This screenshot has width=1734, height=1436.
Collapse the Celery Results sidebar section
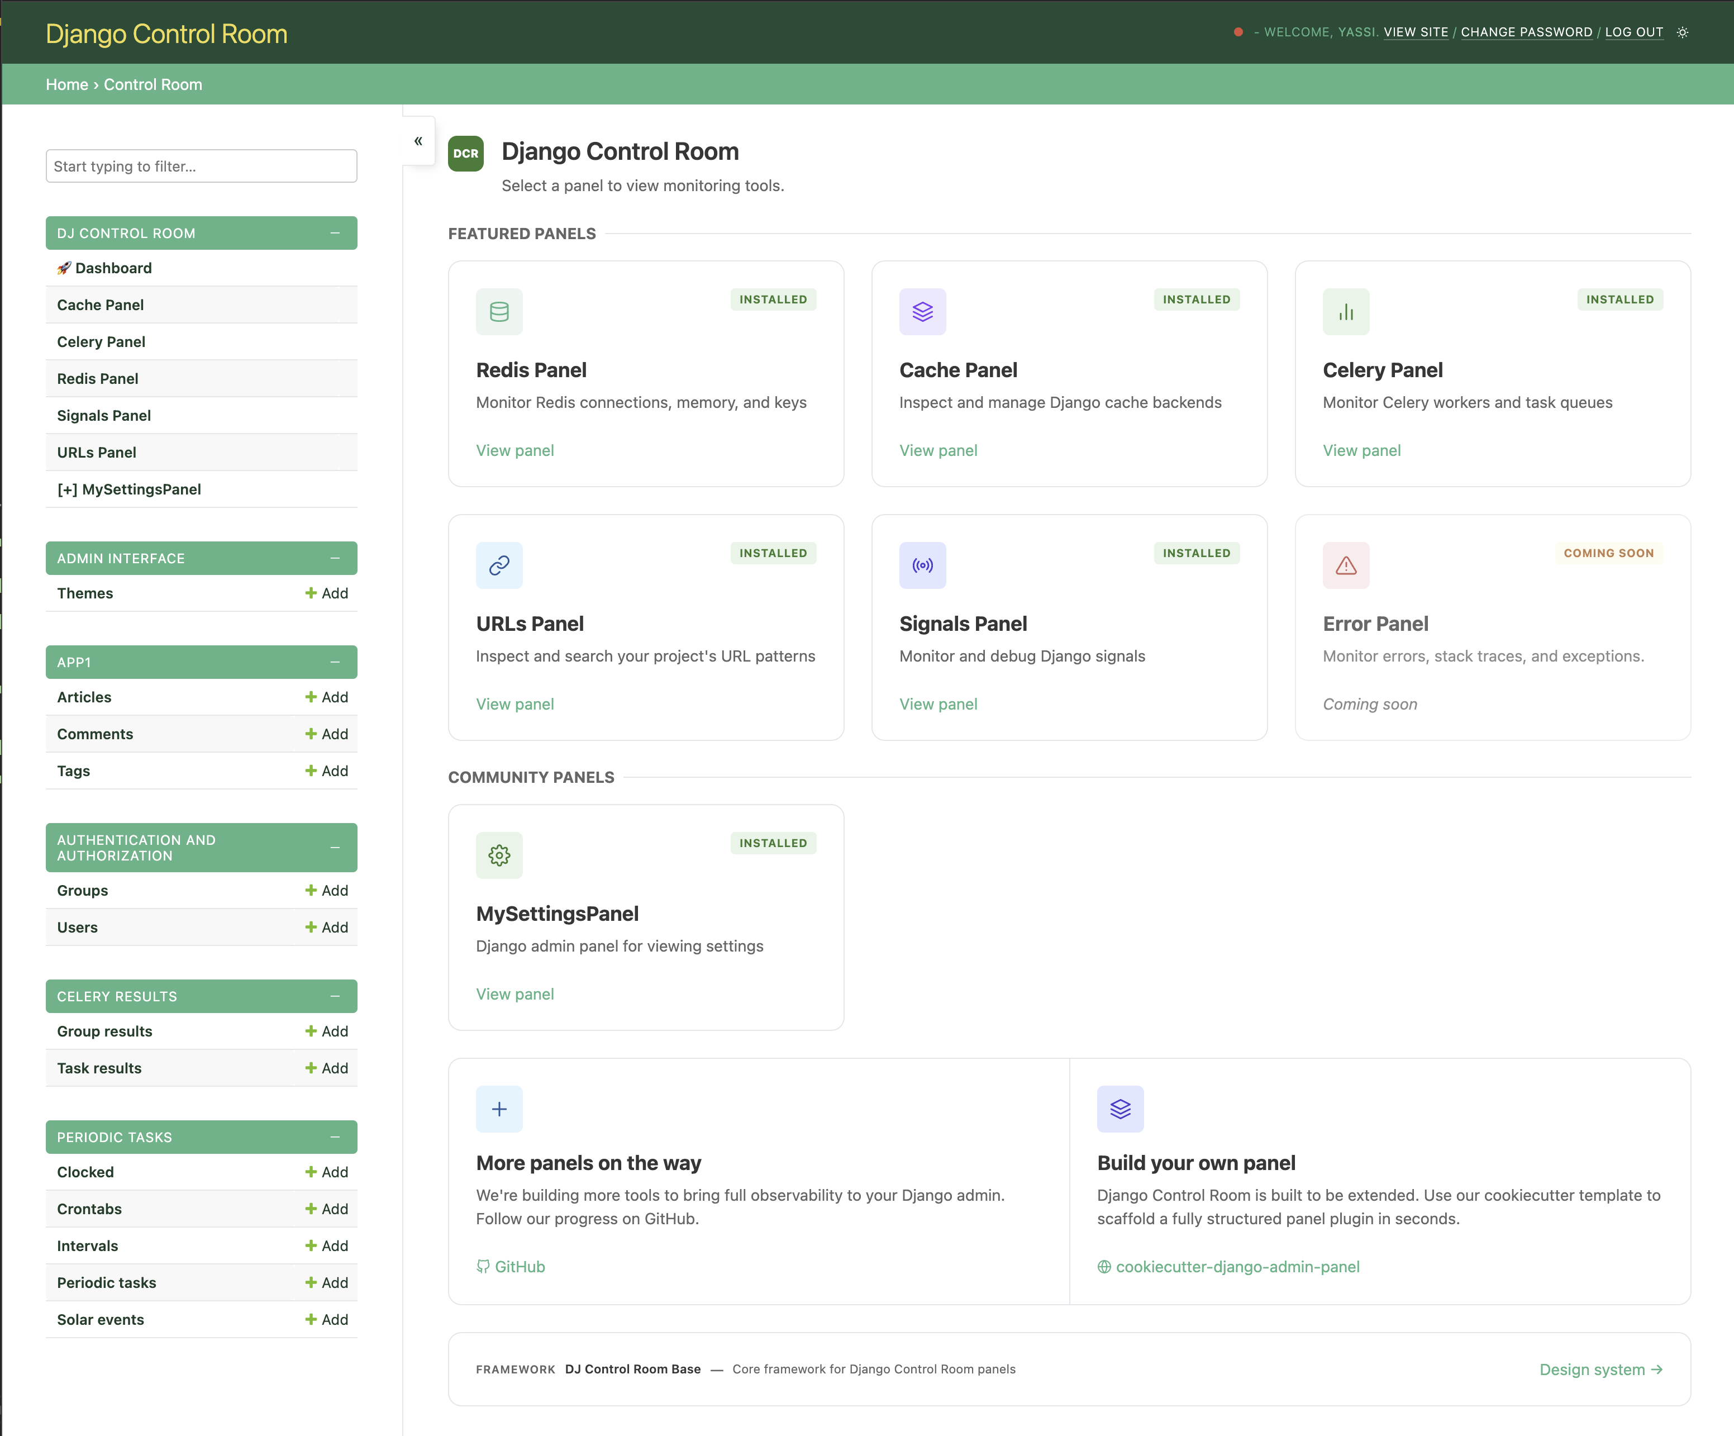click(335, 997)
